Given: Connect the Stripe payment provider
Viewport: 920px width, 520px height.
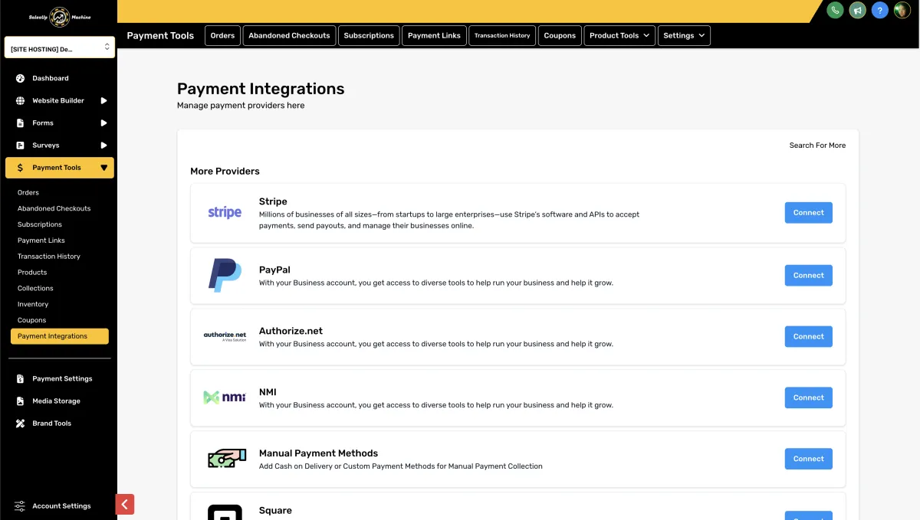Looking at the screenshot, I should point(808,213).
